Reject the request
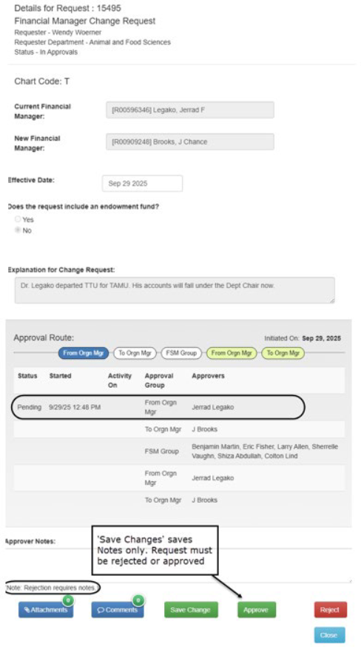Viewport: 361px width, 647px height. click(x=331, y=610)
